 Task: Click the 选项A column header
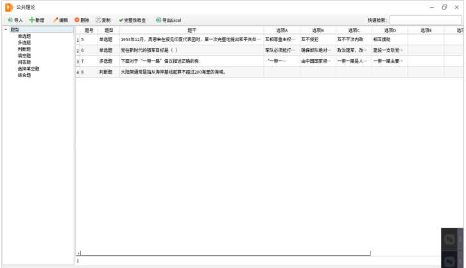(282, 30)
